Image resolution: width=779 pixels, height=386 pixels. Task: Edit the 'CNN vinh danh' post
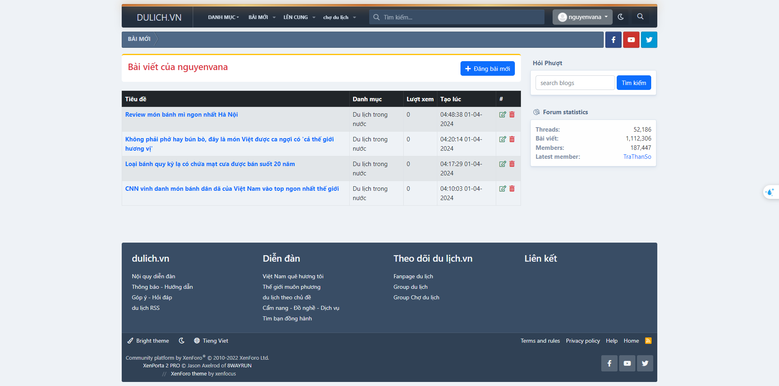[502, 189]
